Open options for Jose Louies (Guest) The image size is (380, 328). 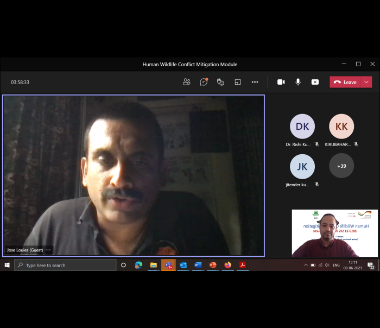tap(48, 250)
